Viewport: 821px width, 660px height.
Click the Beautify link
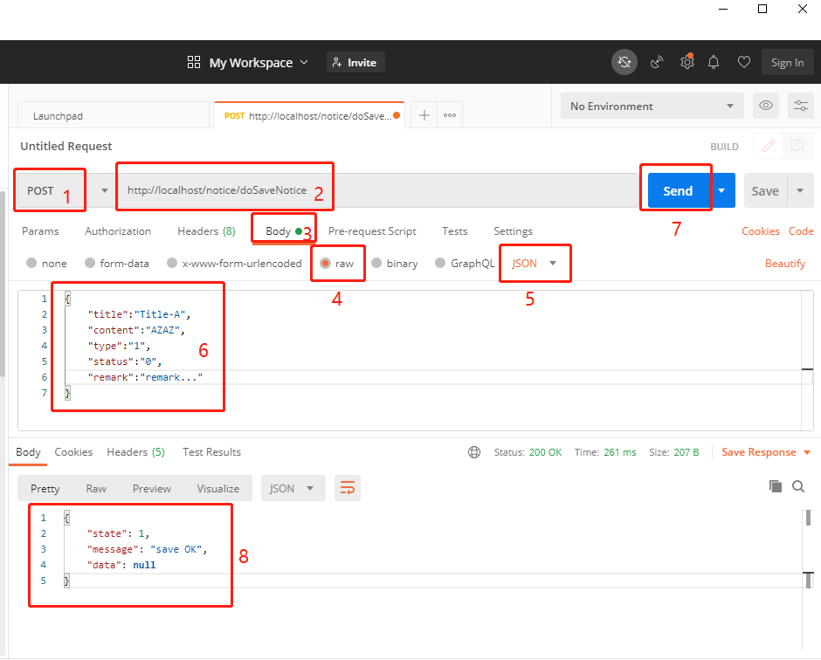pyautogui.click(x=785, y=264)
